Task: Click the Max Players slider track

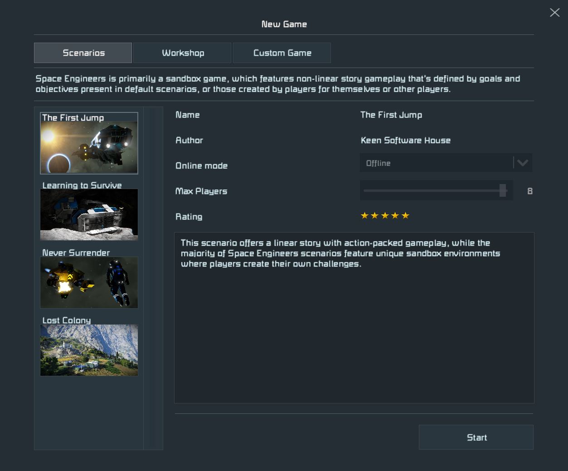Action: click(x=437, y=190)
